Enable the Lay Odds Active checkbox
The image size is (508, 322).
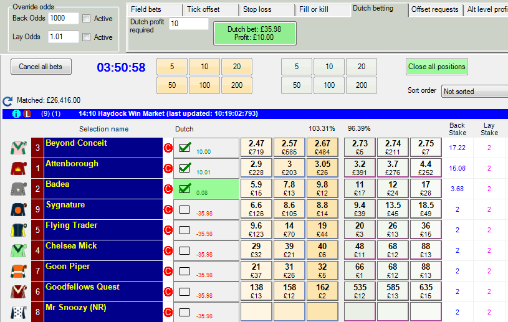click(x=87, y=37)
